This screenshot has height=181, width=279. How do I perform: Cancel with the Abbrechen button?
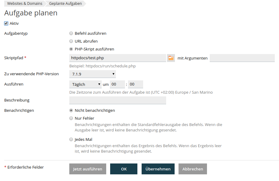193,169
